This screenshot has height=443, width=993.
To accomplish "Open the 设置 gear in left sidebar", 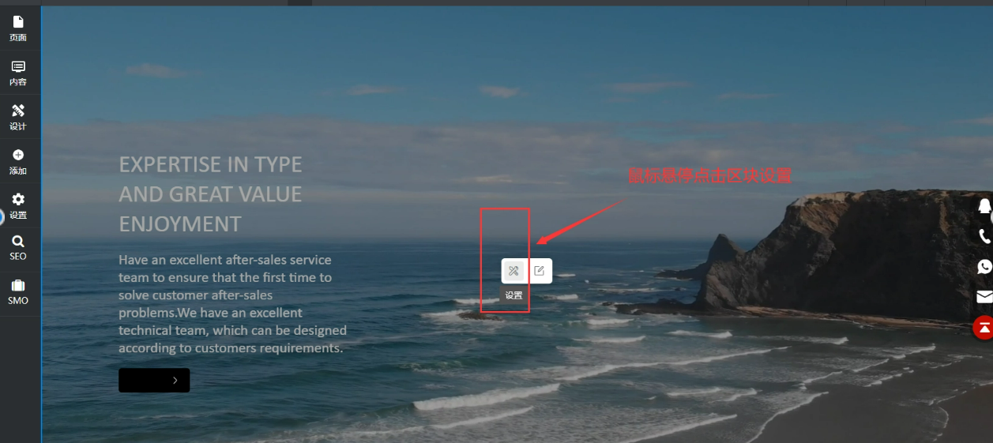I will click(x=18, y=206).
